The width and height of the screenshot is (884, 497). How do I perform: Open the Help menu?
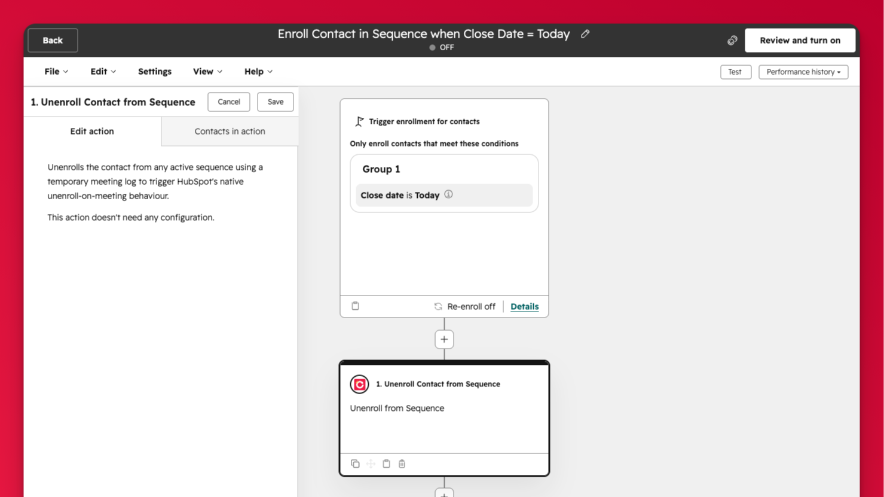(x=258, y=71)
